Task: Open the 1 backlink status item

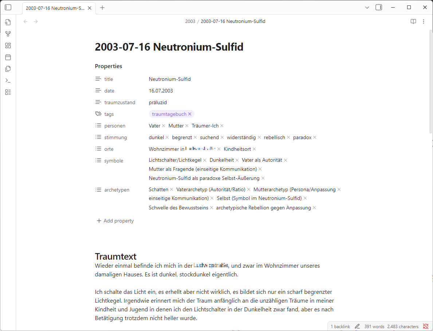Action: pyautogui.click(x=340, y=326)
